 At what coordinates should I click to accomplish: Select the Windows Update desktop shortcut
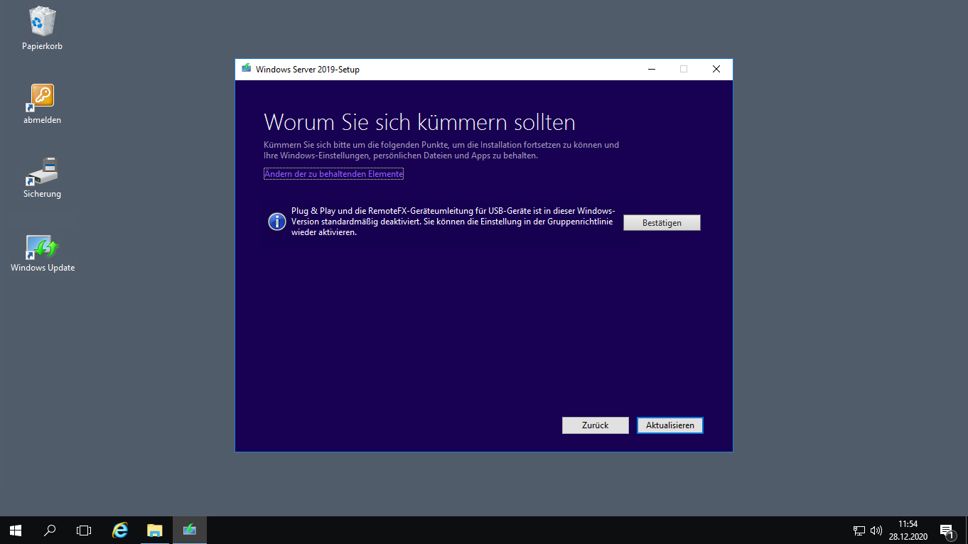[42, 253]
